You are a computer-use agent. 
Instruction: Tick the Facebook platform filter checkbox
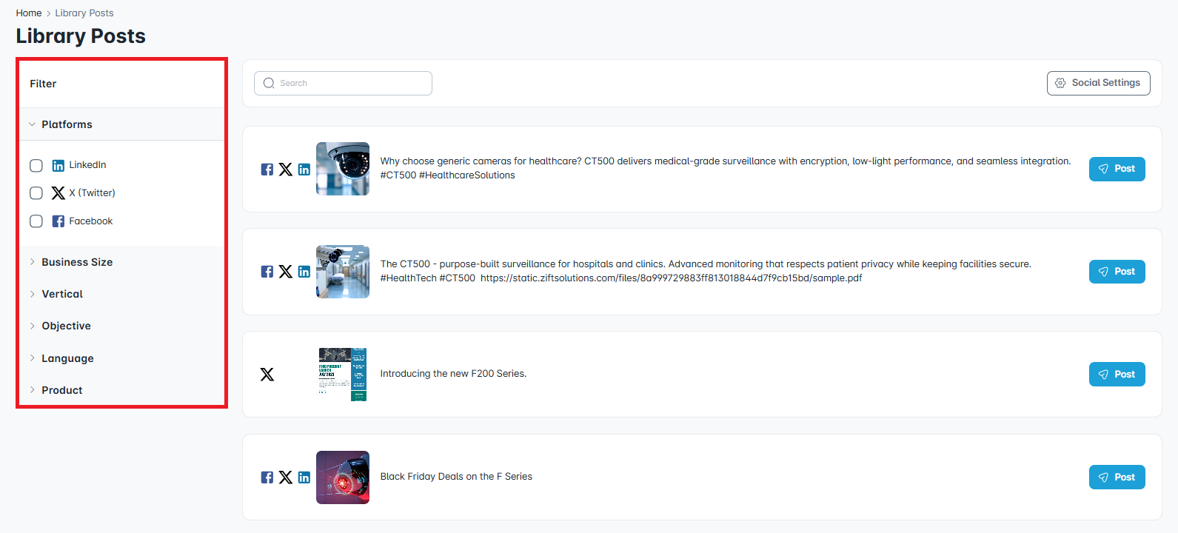(x=36, y=221)
